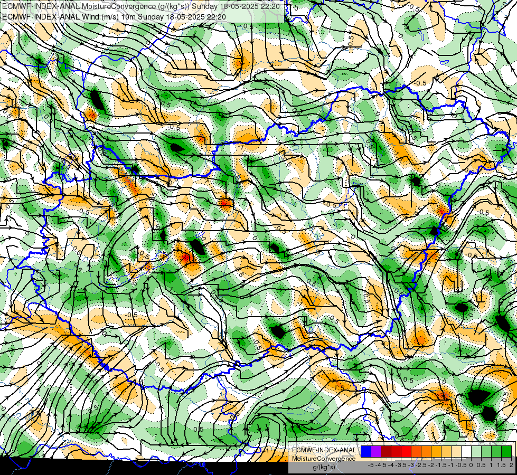Click the orange swatch between -2.5 and -2
The width and height of the screenshot is (517, 475).
[426, 451]
